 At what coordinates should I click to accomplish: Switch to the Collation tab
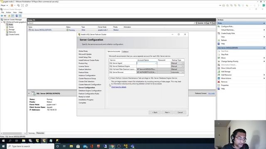click(x=125, y=52)
